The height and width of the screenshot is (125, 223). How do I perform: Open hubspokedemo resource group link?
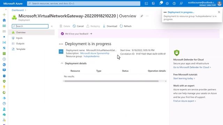point(91,56)
